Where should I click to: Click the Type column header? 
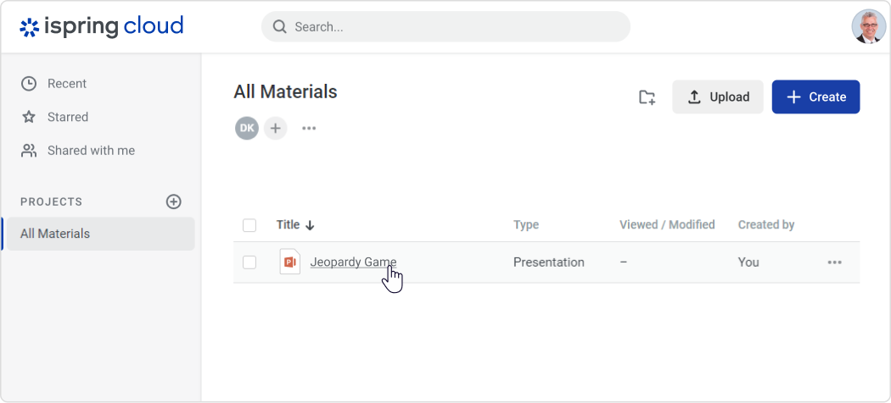tap(525, 224)
